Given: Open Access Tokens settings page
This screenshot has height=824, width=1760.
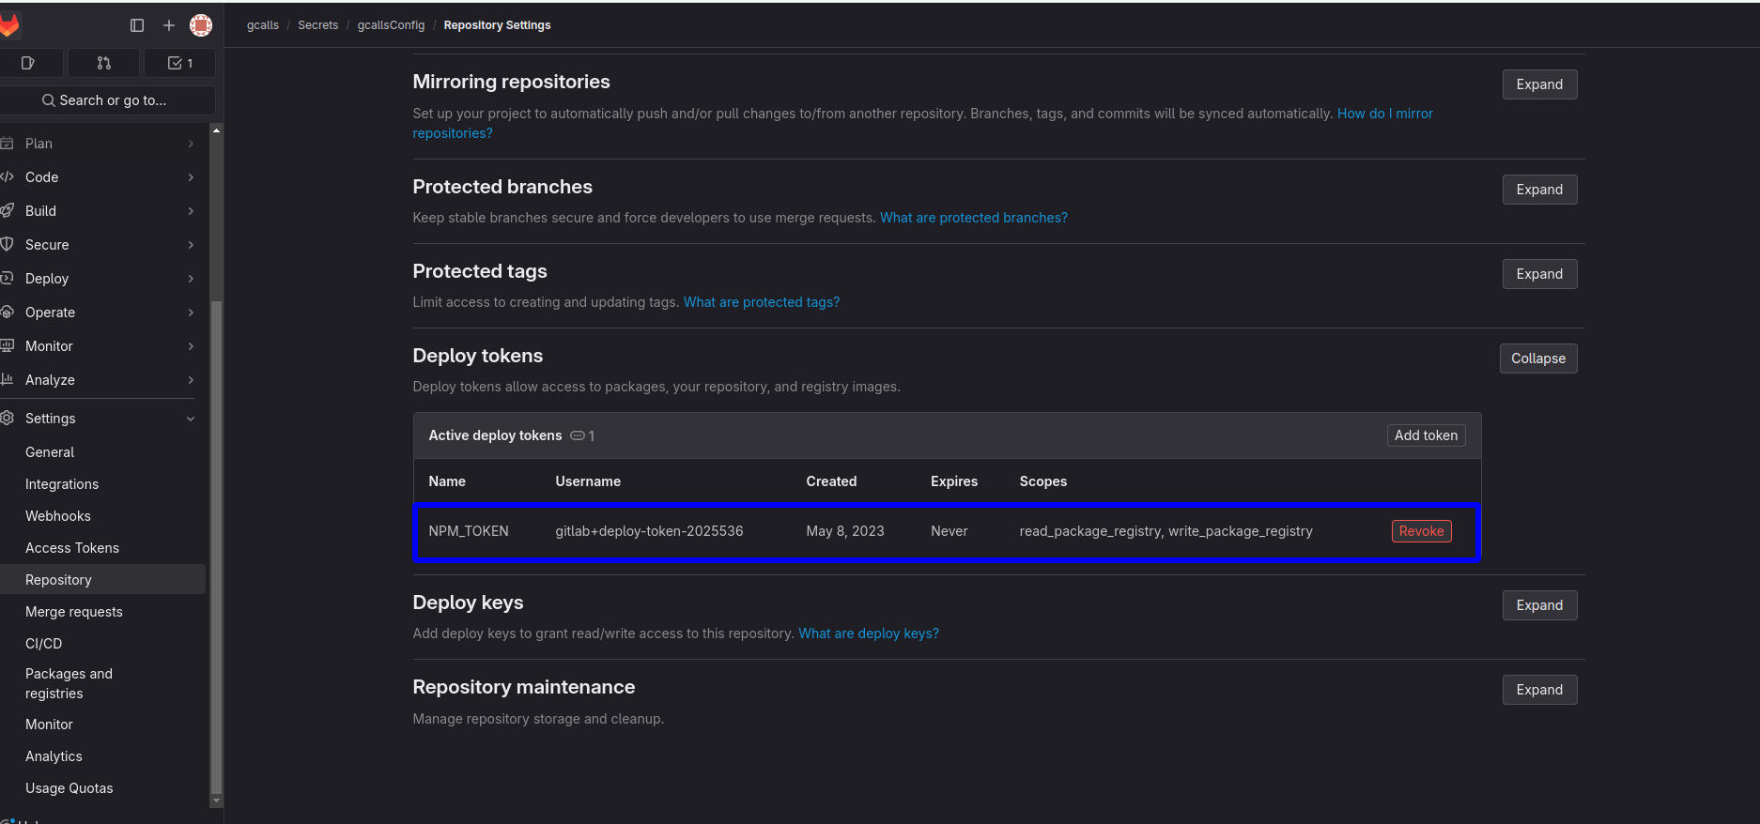Looking at the screenshot, I should [x=72, y=548].
